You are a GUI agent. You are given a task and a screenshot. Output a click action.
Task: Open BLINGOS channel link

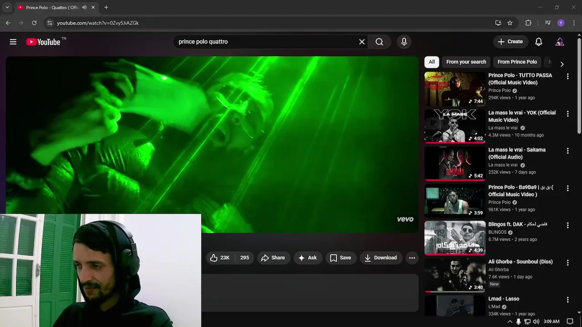pyautogui.click(x=497, y=232)
